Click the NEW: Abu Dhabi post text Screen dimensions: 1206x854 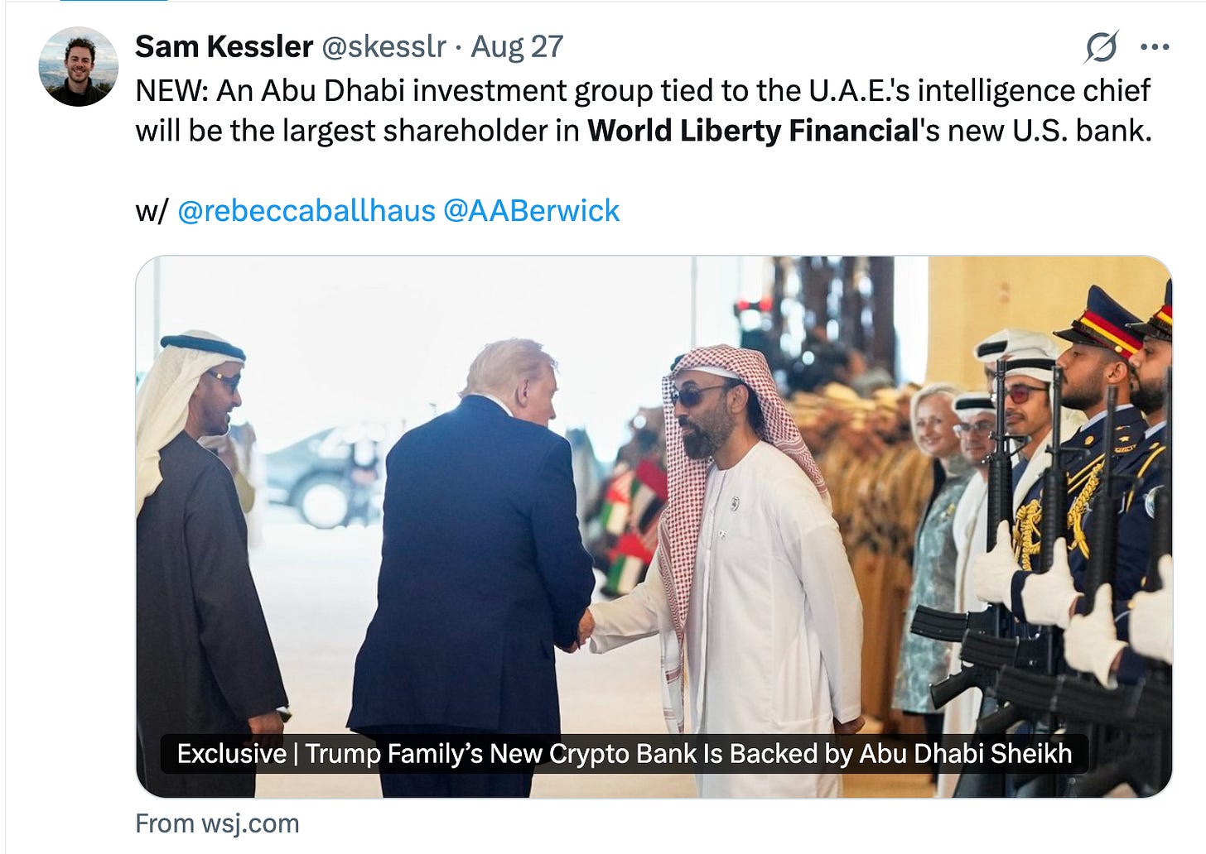pos(644,111)
